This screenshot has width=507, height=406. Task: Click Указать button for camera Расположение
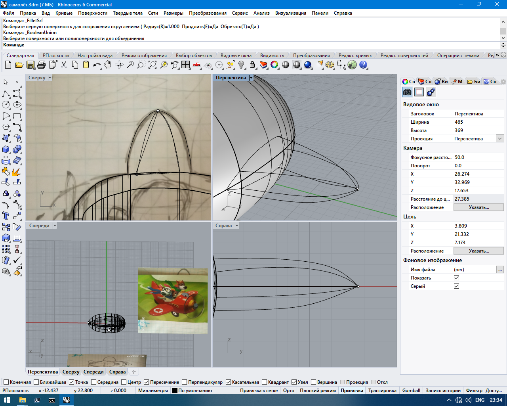click(478, 207)
